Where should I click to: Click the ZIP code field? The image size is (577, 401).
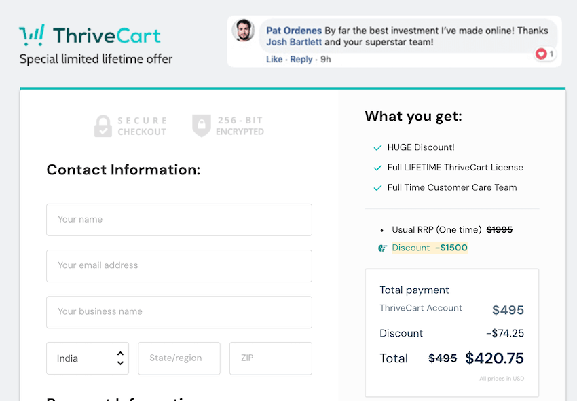pyautogui.click(x=270, y=358)
